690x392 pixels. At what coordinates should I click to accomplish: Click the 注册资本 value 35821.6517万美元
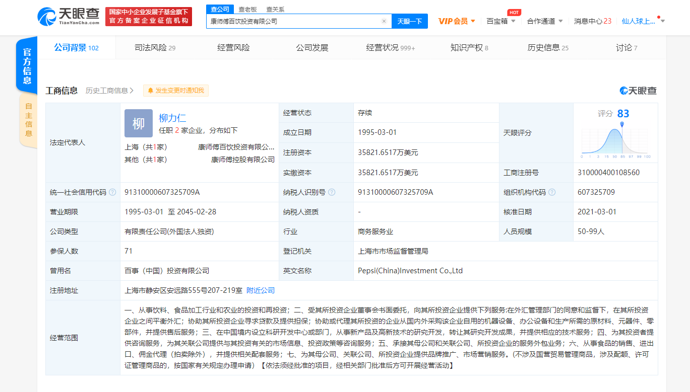[388, 152]
